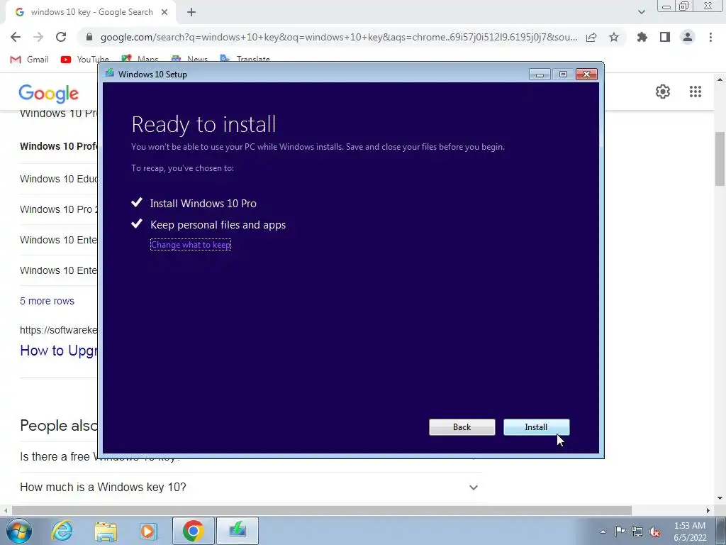Viewport: 726px width, 545px height.
Task: Select the windows 10 key Google Search tab
Action: pyautogui.click(x=91, y=13)
